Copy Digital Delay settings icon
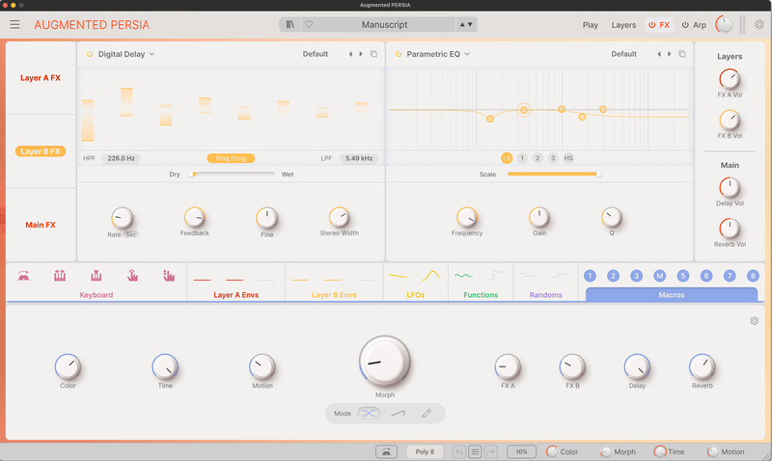Screen dimensions: 772x461 coord(373,54)
